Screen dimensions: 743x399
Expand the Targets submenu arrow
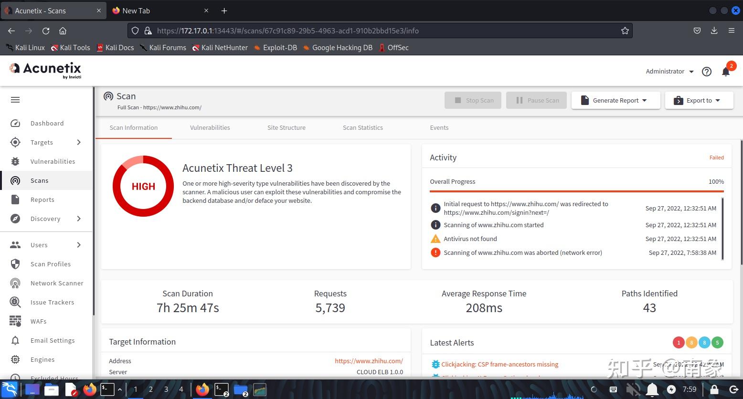[79, 142]
